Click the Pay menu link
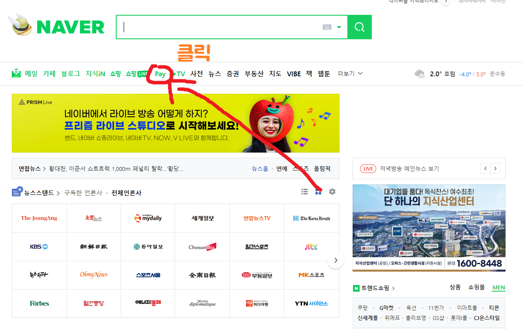The height and width of the screenshot is (330, 523). [160, 74]
